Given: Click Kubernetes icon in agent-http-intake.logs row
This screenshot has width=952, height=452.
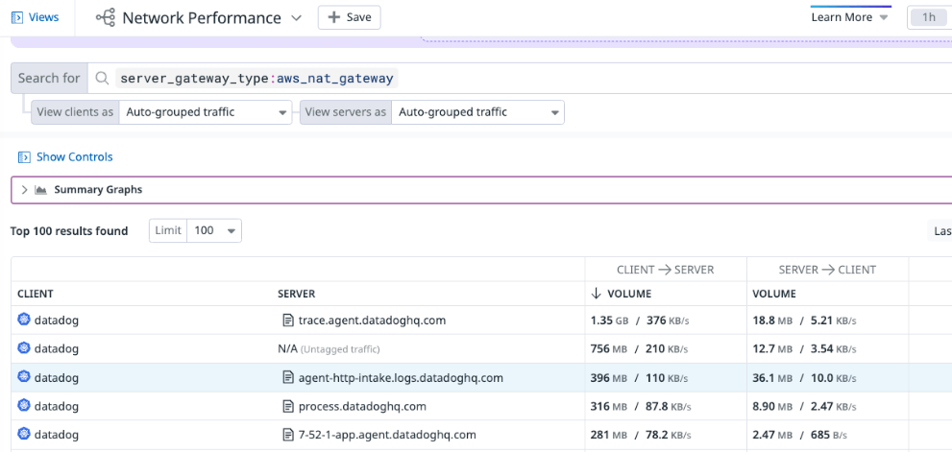Looking at the screenshot, I should click(24, 377).
